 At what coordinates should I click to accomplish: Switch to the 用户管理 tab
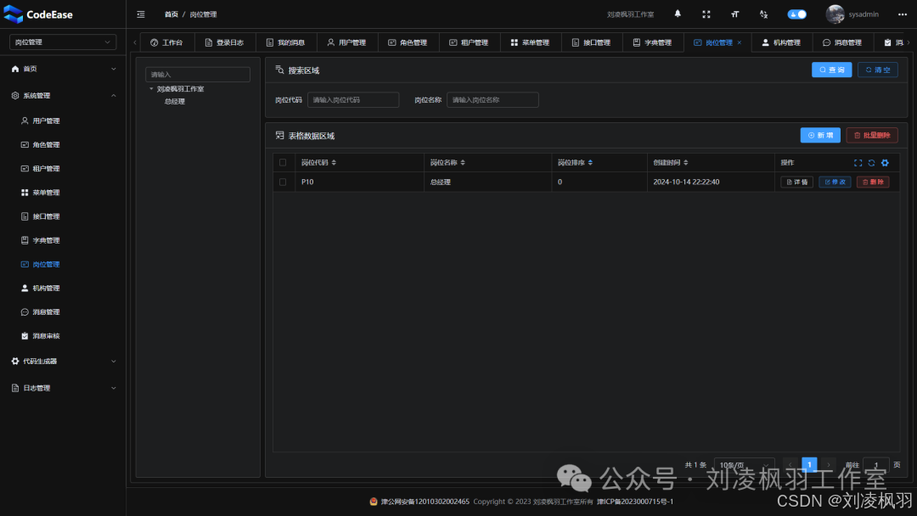click(x=346, y=42)
